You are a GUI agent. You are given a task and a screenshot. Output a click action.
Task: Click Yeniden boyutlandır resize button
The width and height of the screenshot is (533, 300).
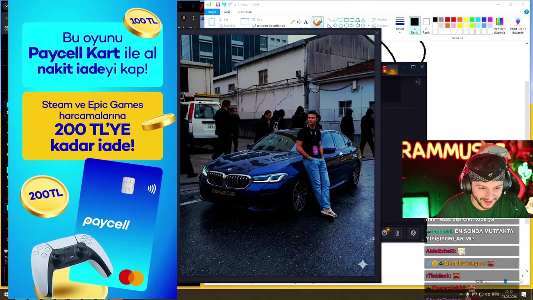pyautogui.click(x=269, y=25)
